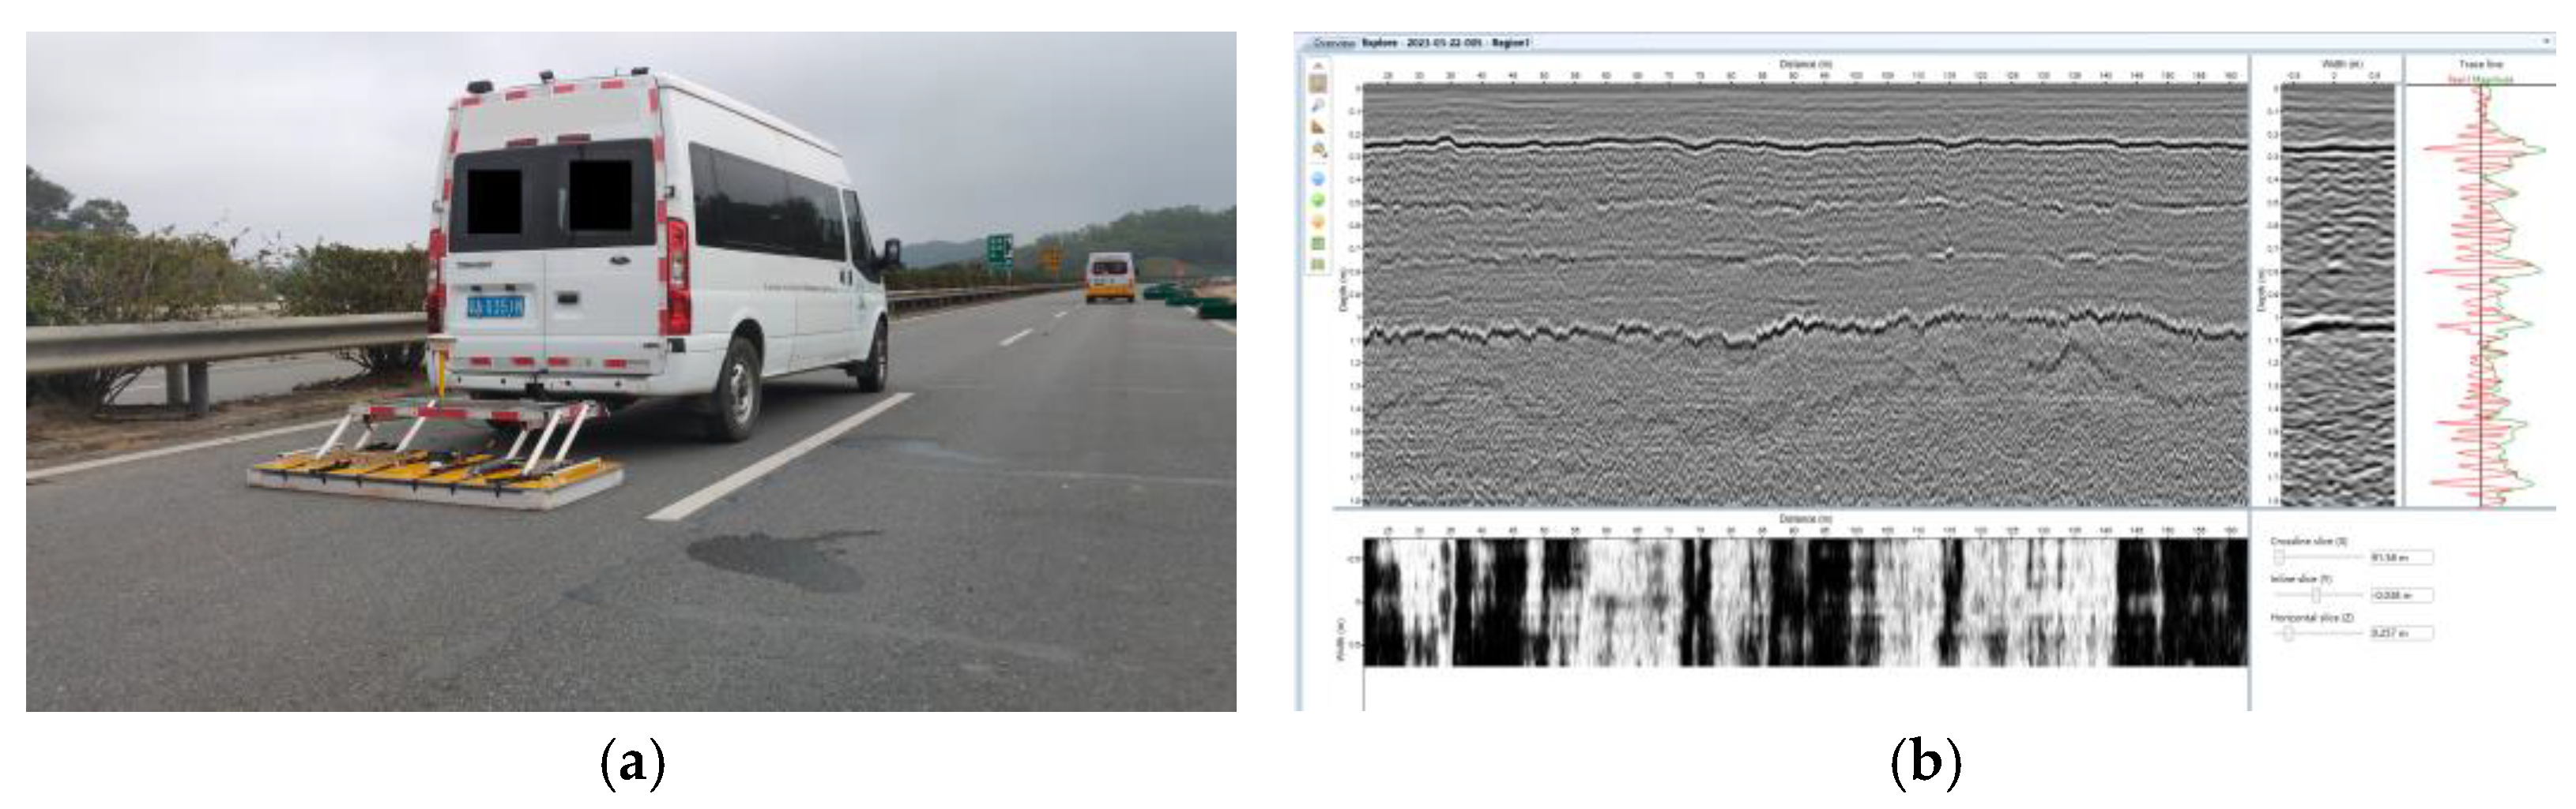Close the panel with top-right x button
The image size is (2576, 809).
point(2547,42)
